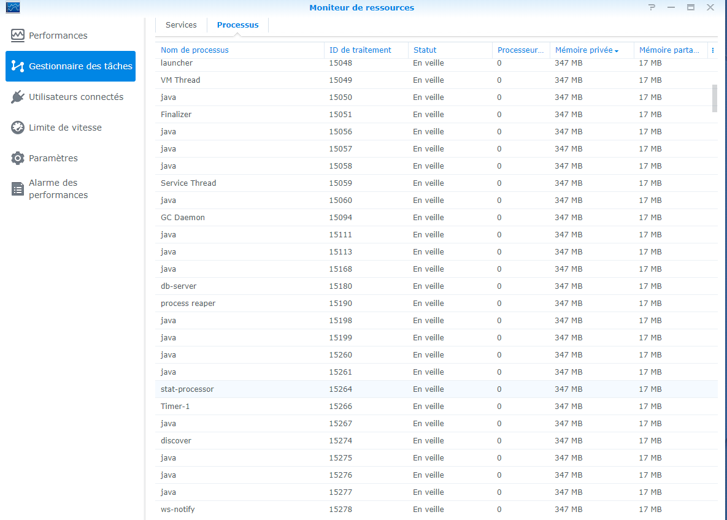Select the db-server process row
727x520 pixels.
tap(179, 286)
